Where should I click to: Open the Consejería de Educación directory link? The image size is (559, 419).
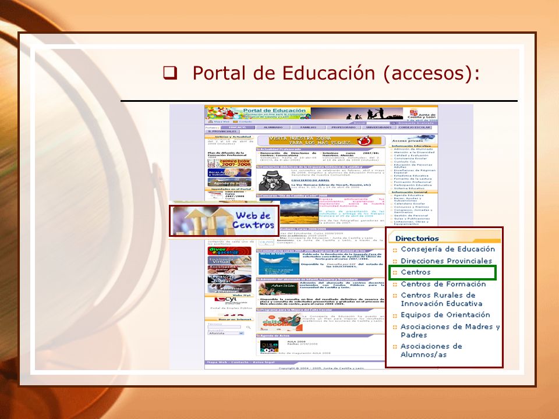pos(447,249)
